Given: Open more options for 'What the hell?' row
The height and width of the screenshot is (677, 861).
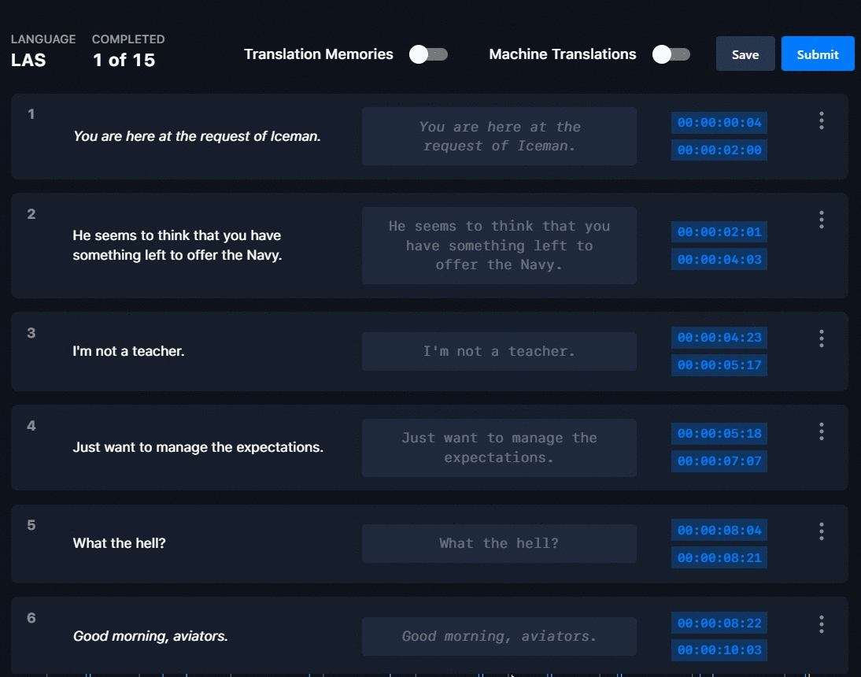Looking at the screenshot, I should point(822,531).
